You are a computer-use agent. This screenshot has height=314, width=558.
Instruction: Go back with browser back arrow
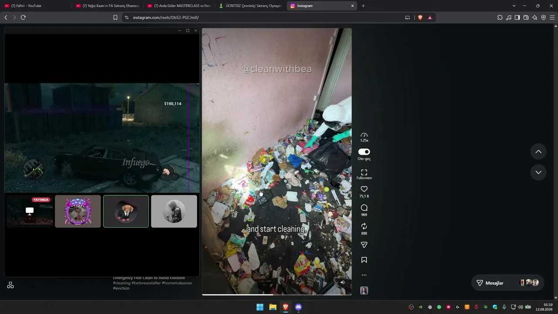point(6,17)
